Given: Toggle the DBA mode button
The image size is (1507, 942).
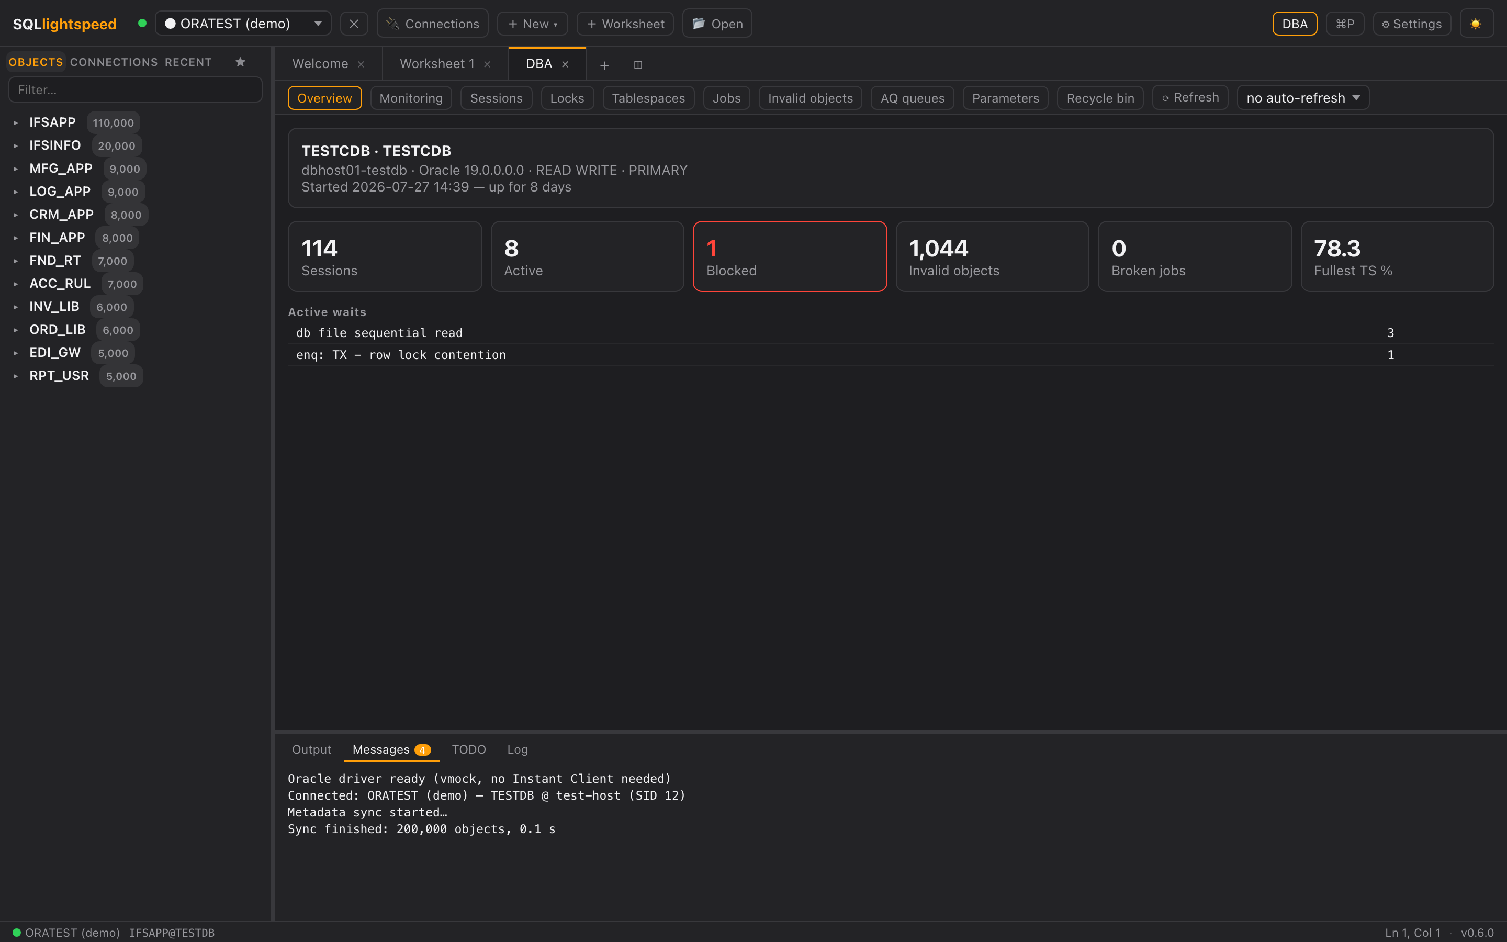Looking at the screenshot, I should (1295, 24).
